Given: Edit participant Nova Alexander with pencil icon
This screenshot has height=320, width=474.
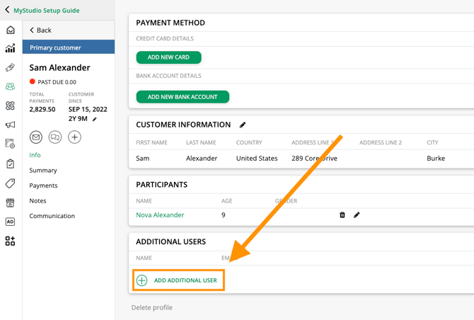Looking at the screenshot, I should pyautogui.click(x=357, y=215).
